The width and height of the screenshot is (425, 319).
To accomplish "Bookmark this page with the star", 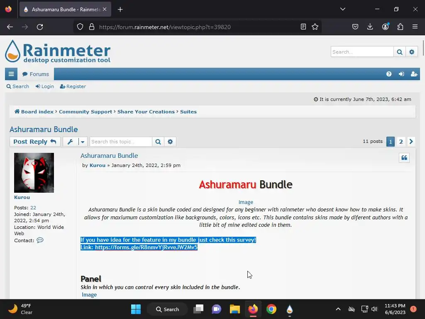I will 315,27.
